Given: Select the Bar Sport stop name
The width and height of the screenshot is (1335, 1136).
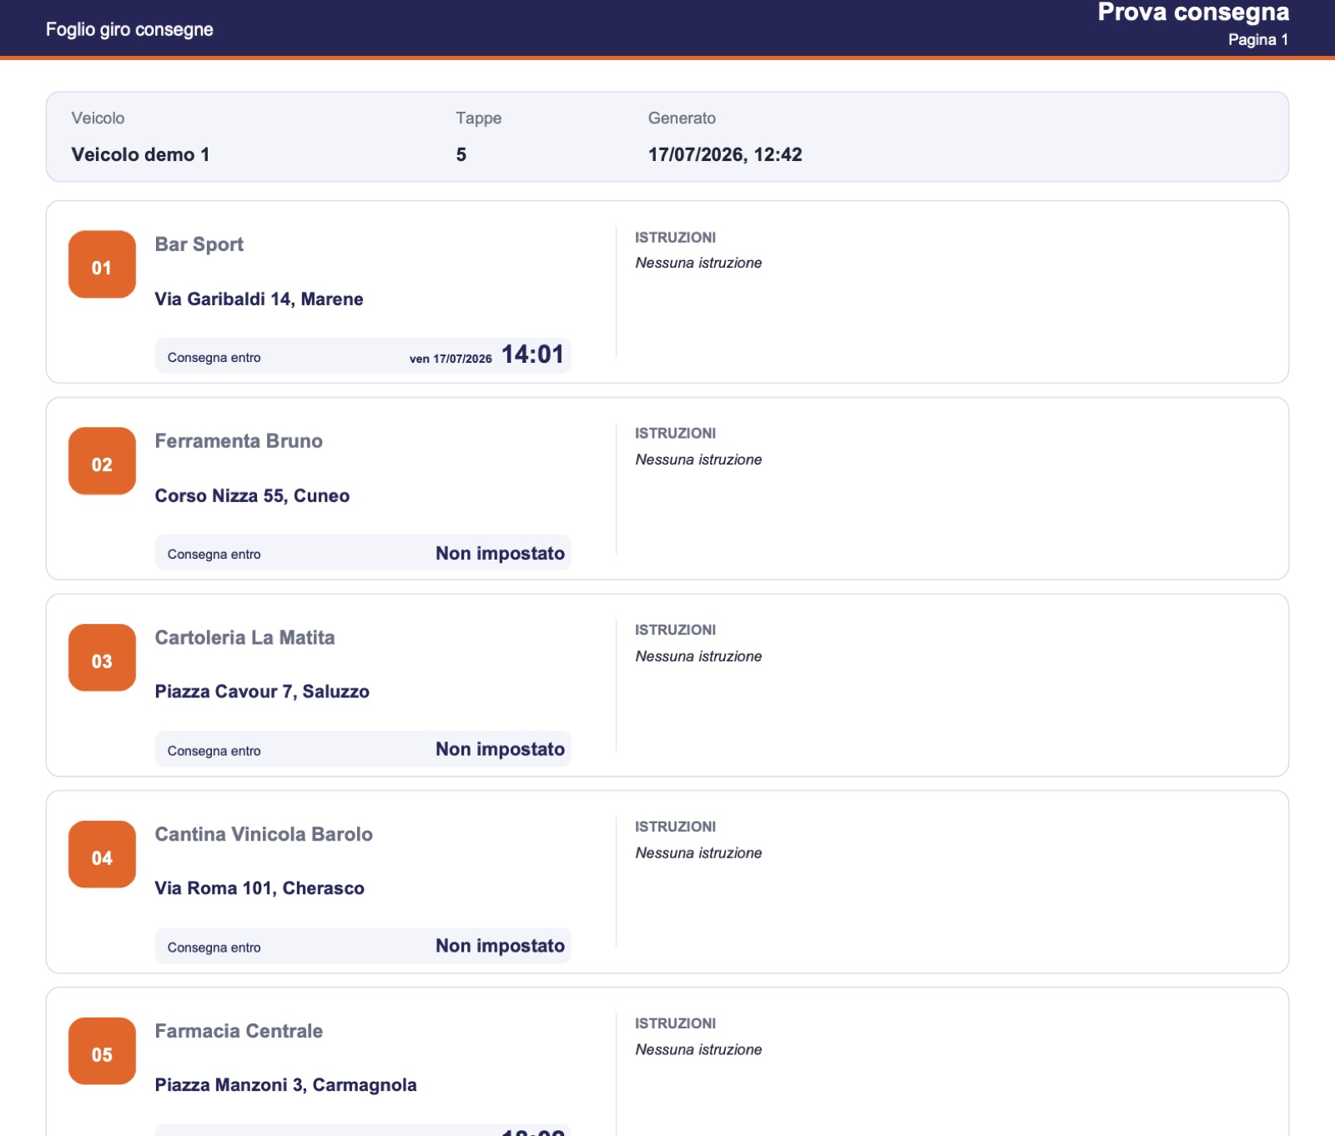Looking at the screenshot, I should point(199,244).
